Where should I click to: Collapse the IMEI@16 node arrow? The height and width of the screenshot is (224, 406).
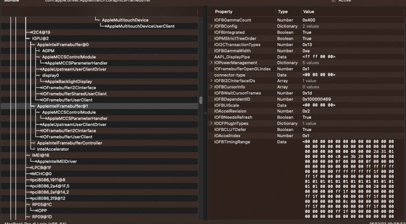[x=28, y=155]
